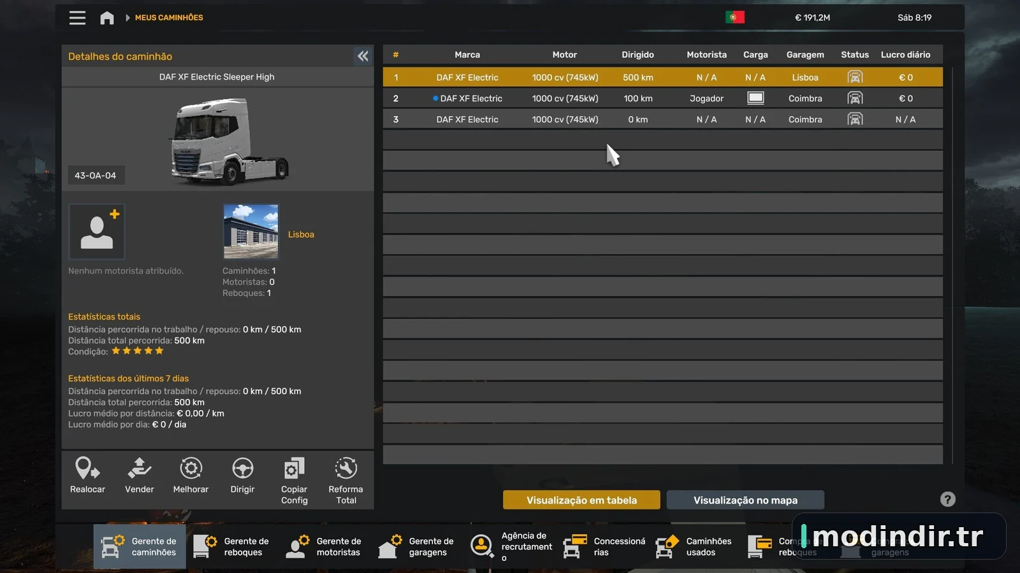The width and height of the screenshot is (1020, 573).
Task: Click the € 191,2M balance
Action: (812, 18)
